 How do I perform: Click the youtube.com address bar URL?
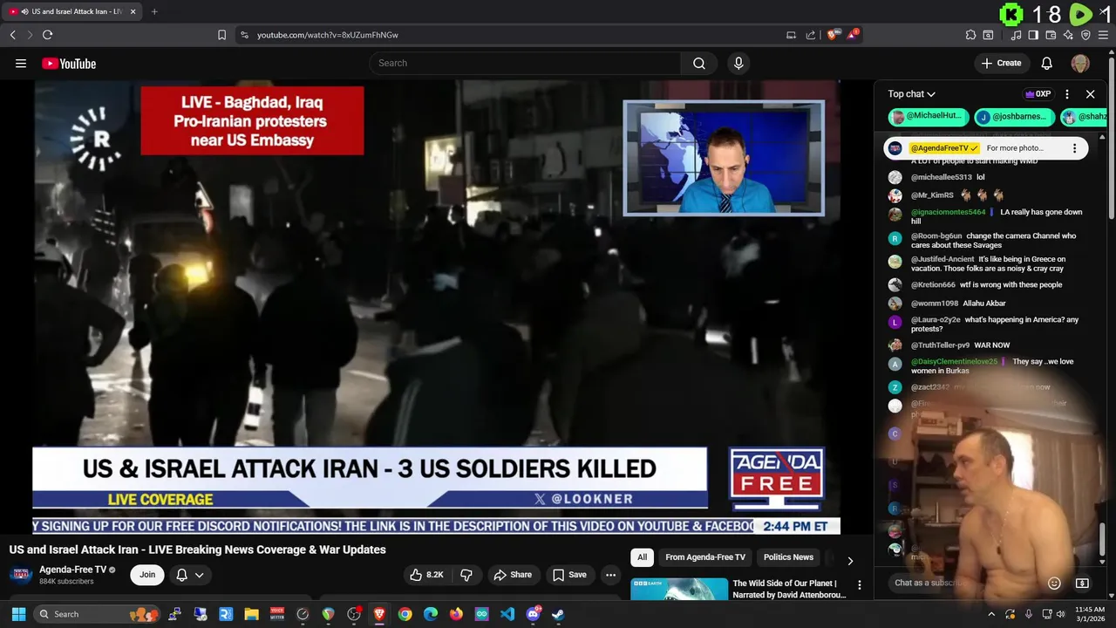pos(327,35)
